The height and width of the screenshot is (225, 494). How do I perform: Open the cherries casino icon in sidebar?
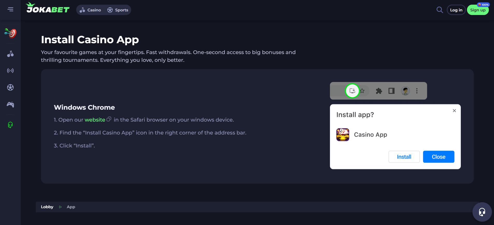tap(10, 54)
